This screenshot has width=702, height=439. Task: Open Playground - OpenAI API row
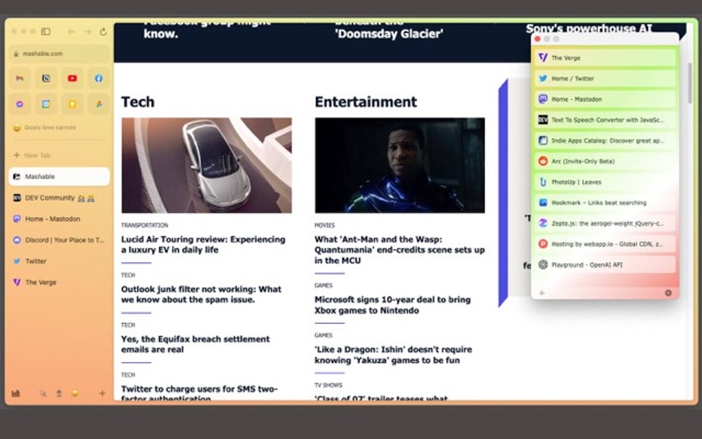[x=605, y=265]
